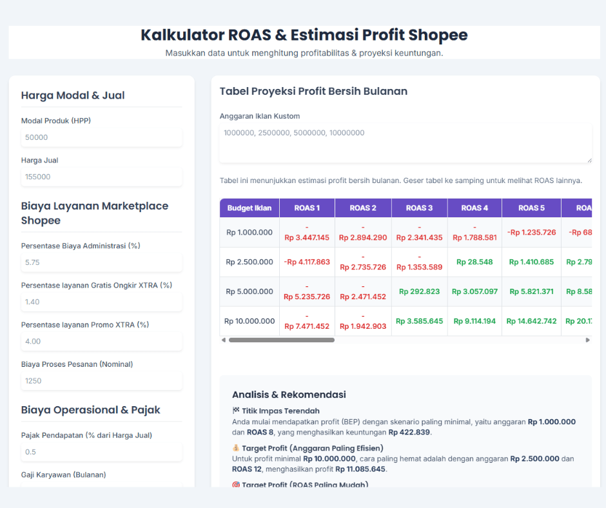Viewport: 606px width, 508px height.
Task: Click the Biaya Operasional & Pajak heading
Action: [90, 410]
